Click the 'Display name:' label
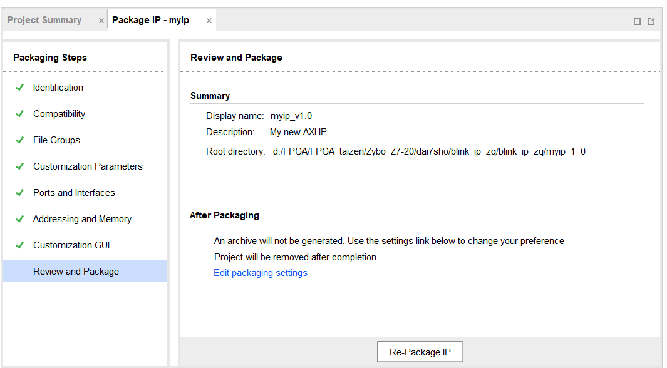The height and width of the screenshot is (368, 667). tap(235, 116)
